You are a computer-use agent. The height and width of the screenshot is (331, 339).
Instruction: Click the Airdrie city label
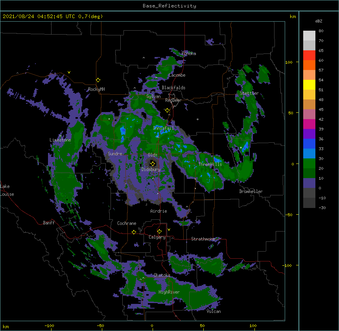[159, 211]
